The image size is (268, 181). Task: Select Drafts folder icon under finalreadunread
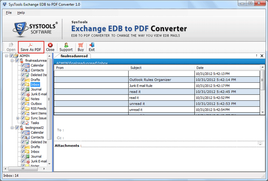click(27, 80)
